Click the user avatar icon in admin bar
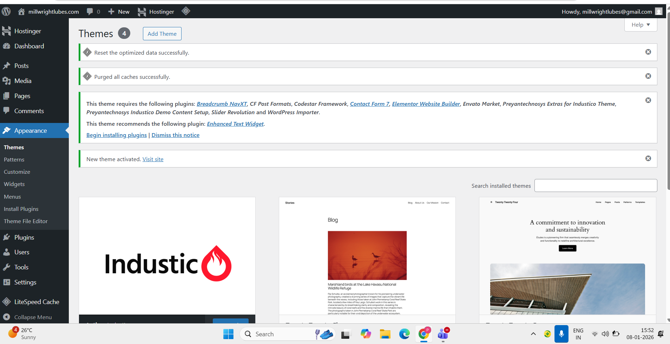This screenshot has height=344, width=670. [x=659, y=12]
